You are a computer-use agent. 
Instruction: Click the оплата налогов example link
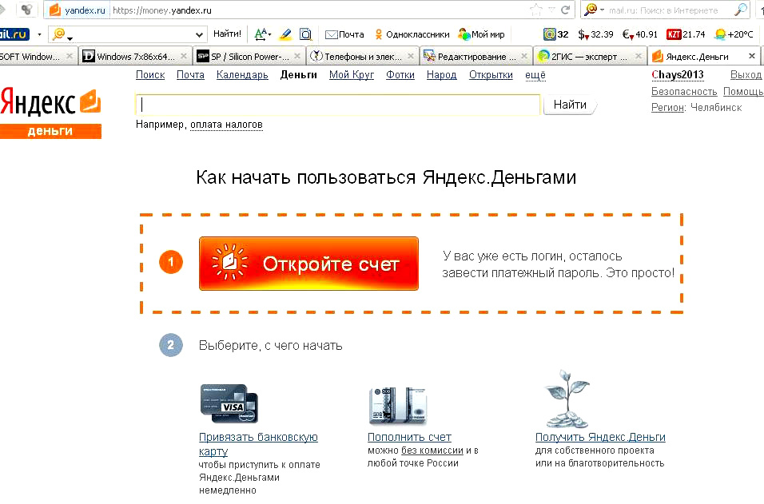(x=226, y=125)
